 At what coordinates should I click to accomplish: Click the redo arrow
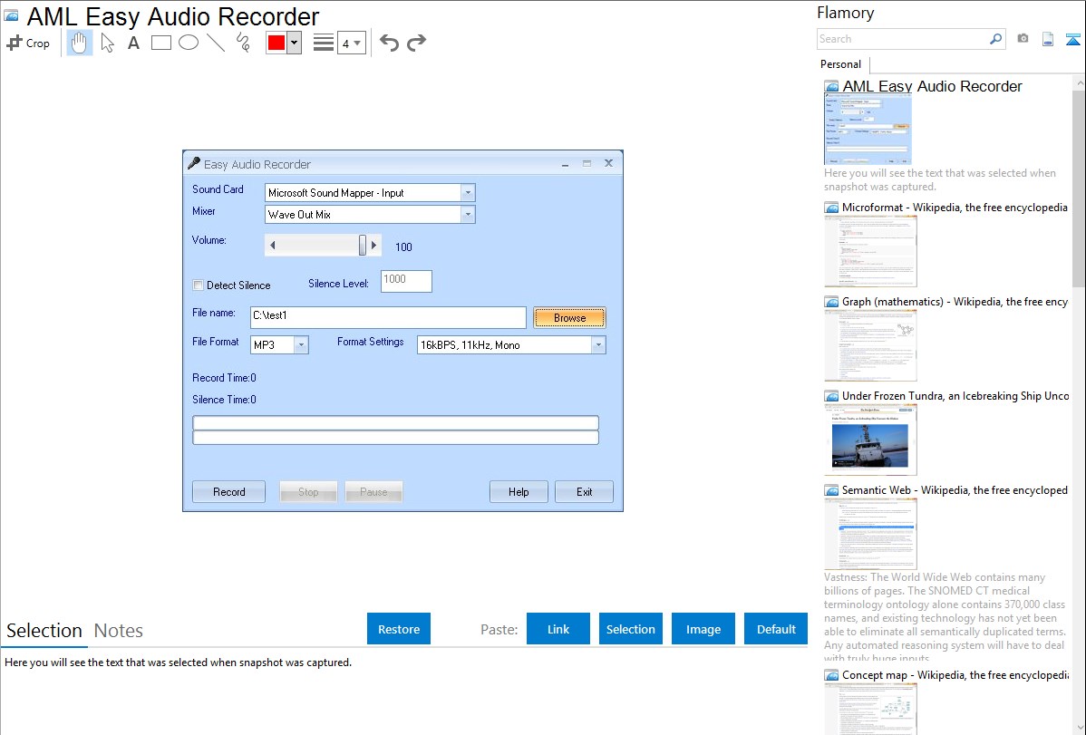tap(416, 43)
